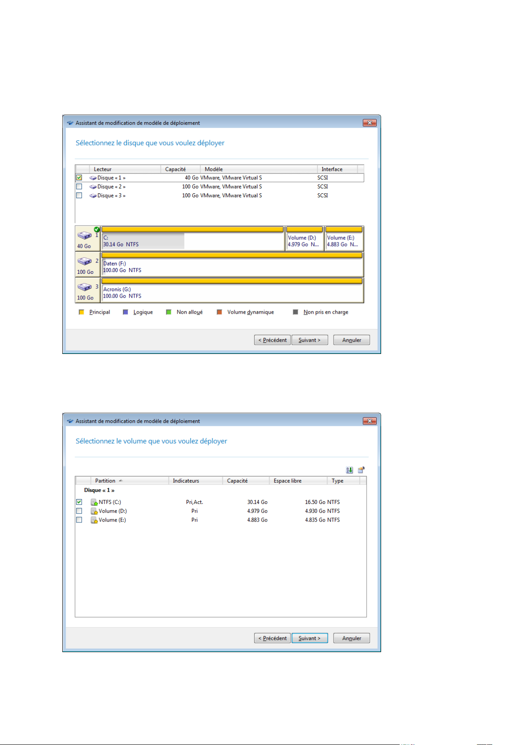The height and width of the screenshot is (745, 527).
Task: Click the Disque « 1 » group heading in volume list
Action: pos(99,490)
